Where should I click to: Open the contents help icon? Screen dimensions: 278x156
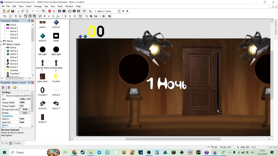[43, 11]
